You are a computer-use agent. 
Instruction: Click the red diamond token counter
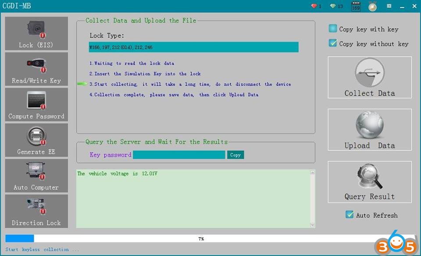[316, 6]
